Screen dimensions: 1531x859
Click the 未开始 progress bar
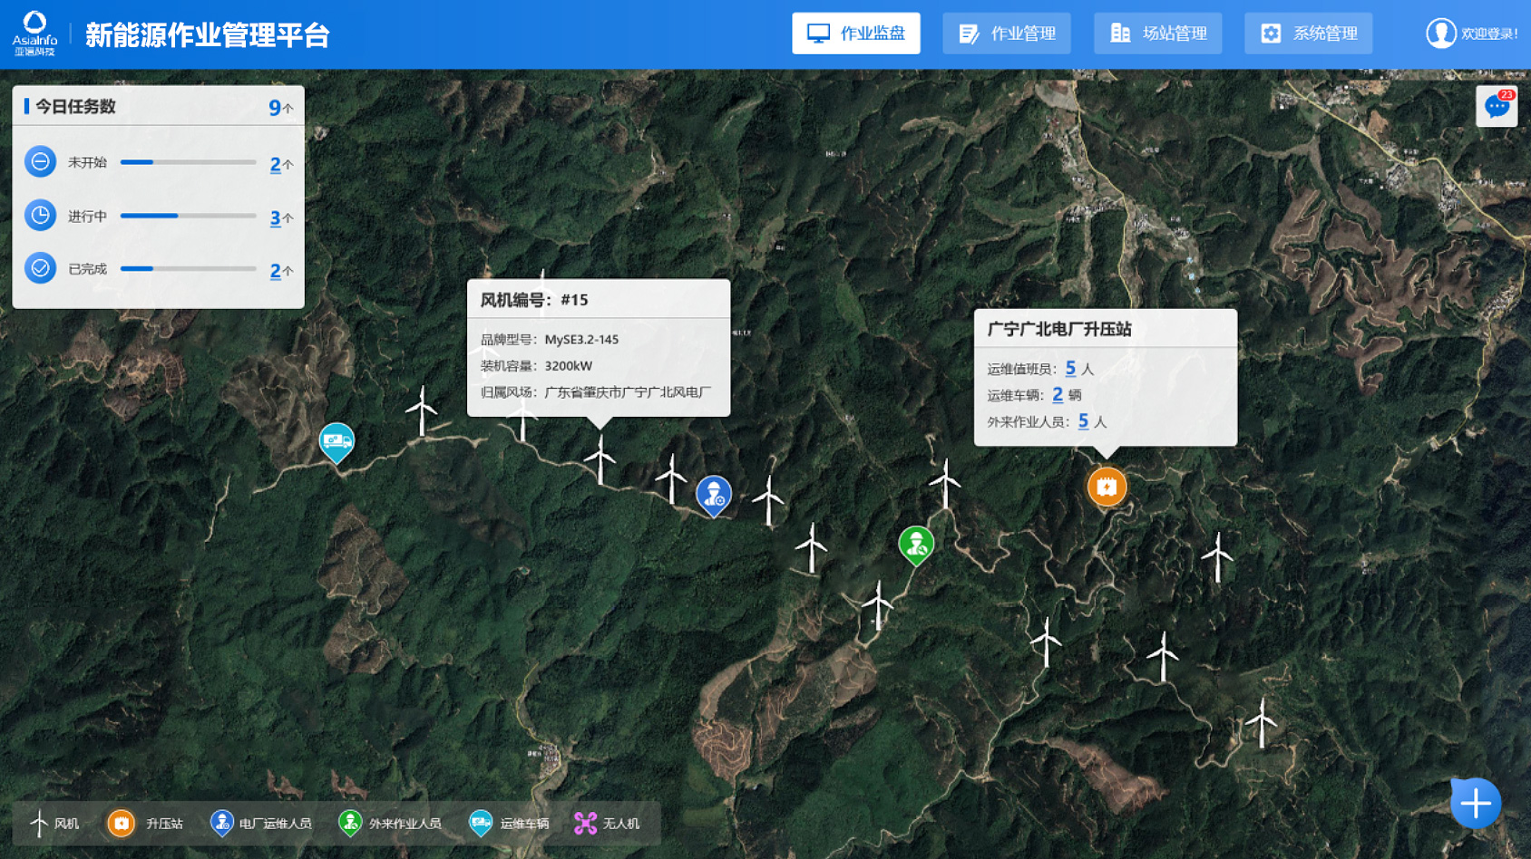pyautogui.click(x=188, y=162)
